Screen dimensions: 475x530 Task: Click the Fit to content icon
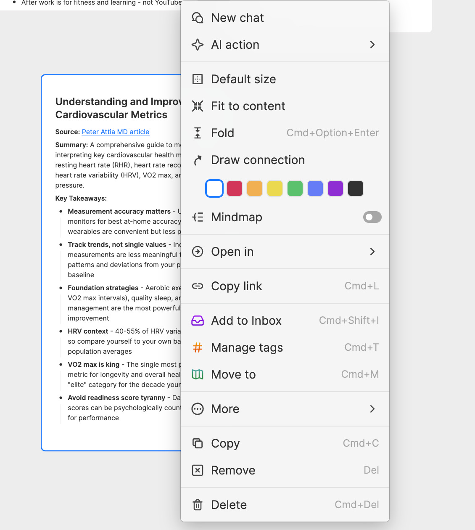tap(197, 106)
